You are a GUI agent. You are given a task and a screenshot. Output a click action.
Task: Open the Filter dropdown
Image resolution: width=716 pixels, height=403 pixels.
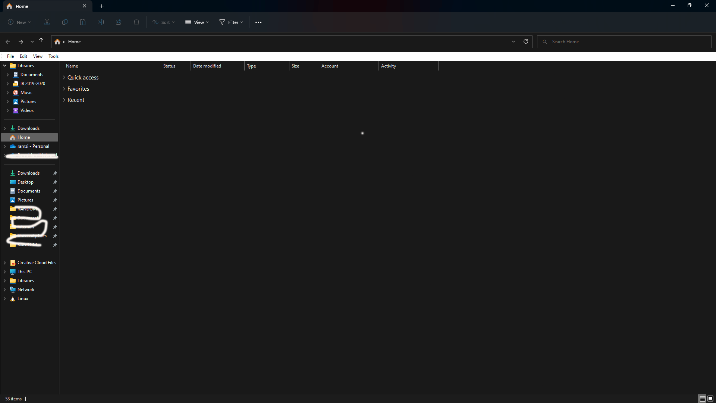tap(231, 22)
